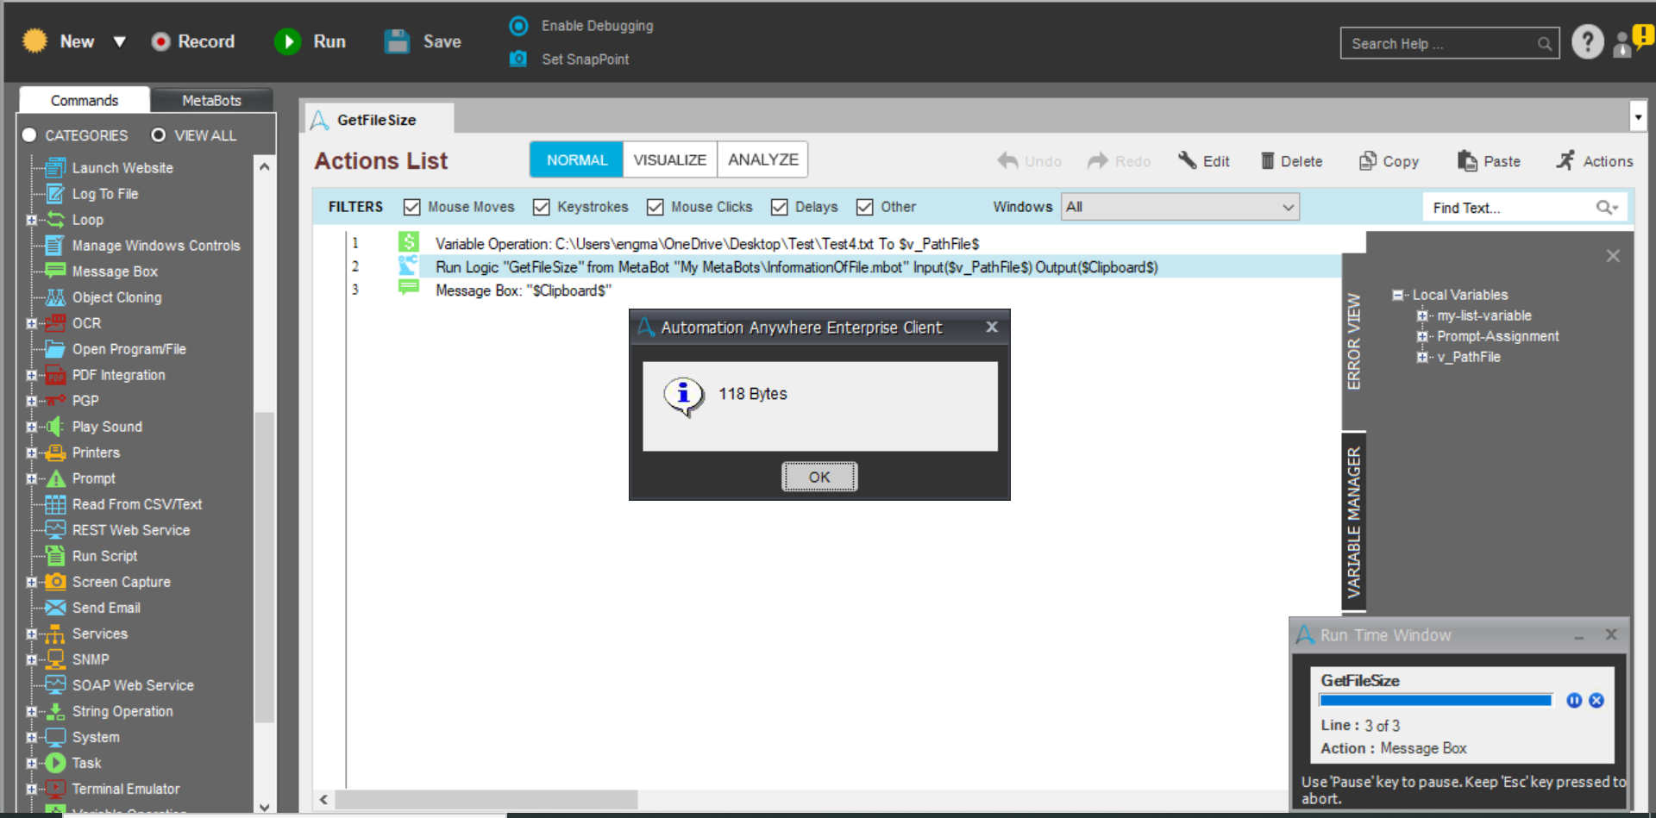The image size is (1656, 818).
Task: Uncheck the Mouse Clicks filter
Action: click(655, 207)
